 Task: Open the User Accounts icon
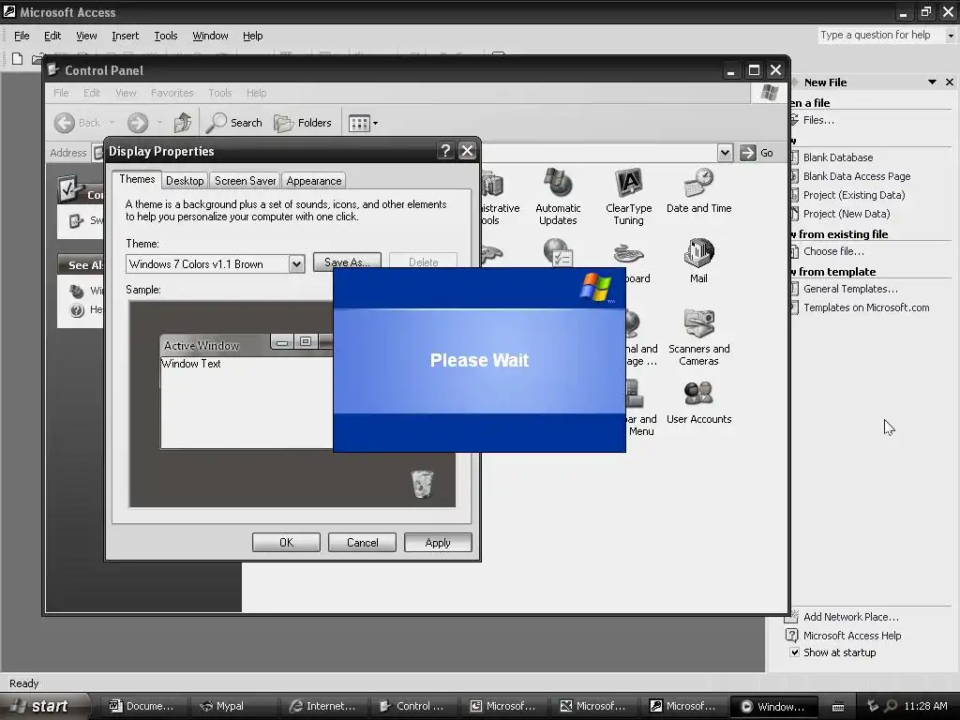[x=698, y=402]
